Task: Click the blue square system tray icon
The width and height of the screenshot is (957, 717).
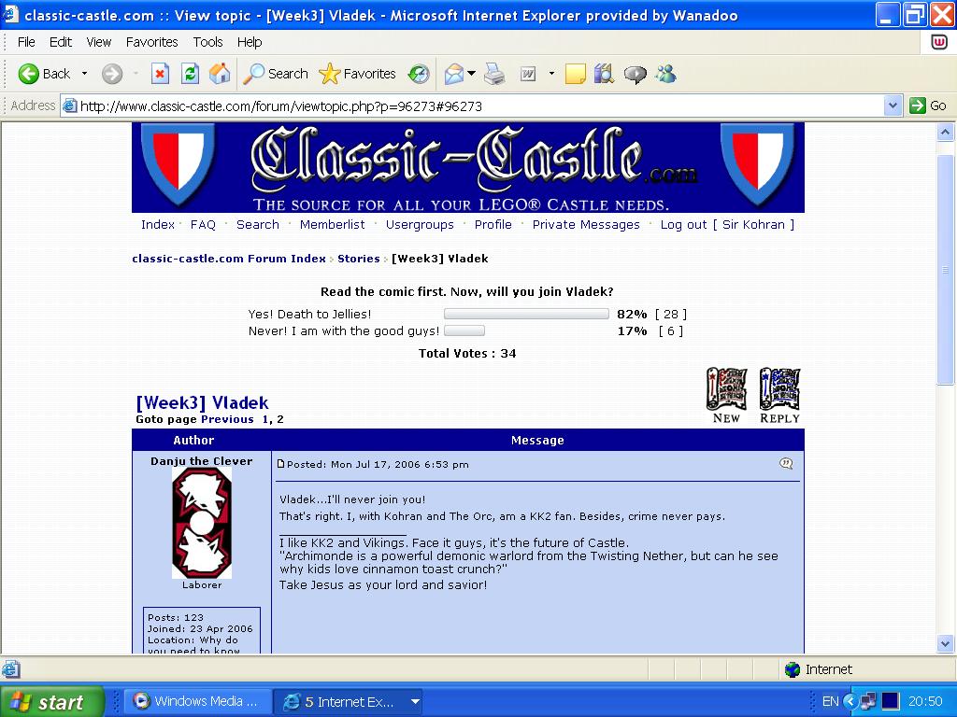Action: coord(890,701)
